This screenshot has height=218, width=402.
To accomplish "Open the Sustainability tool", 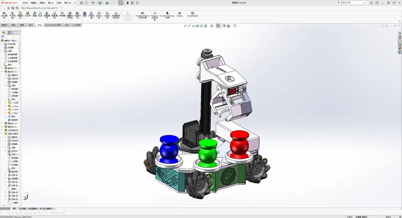I will pos(192,14).
